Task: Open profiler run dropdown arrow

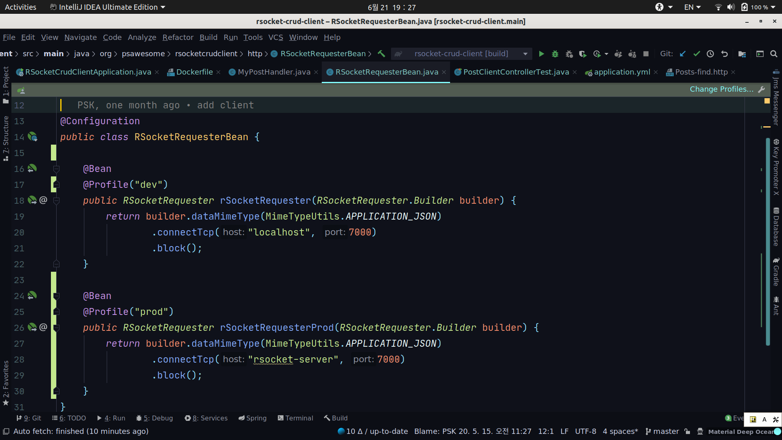Action: coord(606,54)
